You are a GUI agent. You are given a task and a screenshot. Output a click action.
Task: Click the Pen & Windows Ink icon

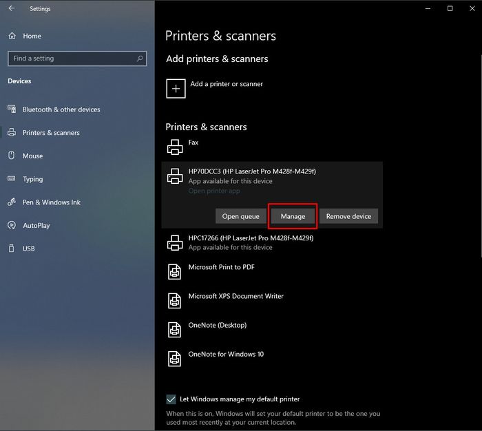[12, 202]
